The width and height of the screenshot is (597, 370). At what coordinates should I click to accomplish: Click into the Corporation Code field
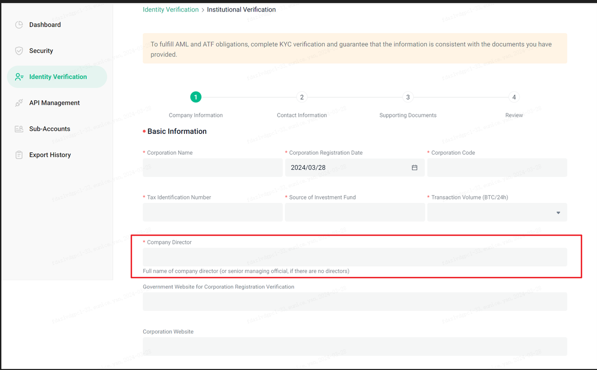point(497,167)
